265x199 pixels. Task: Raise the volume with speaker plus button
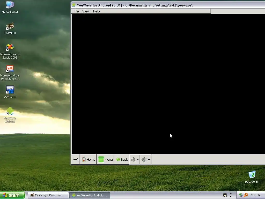click(146, 159)
